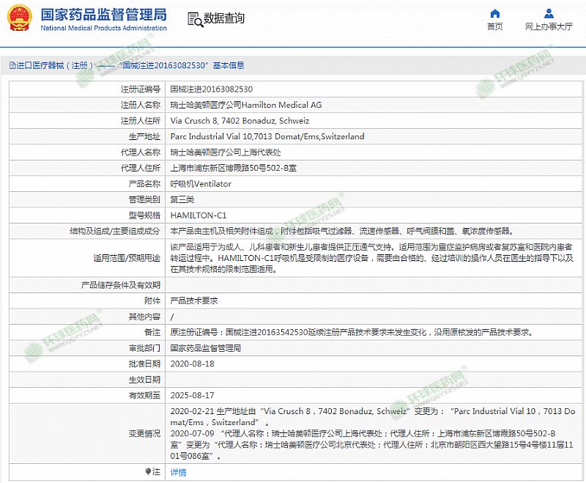The width and height of the screenshot is (586, 483).
Task: Click the bullet icon beside 注 label
Action: pos(149,472)
